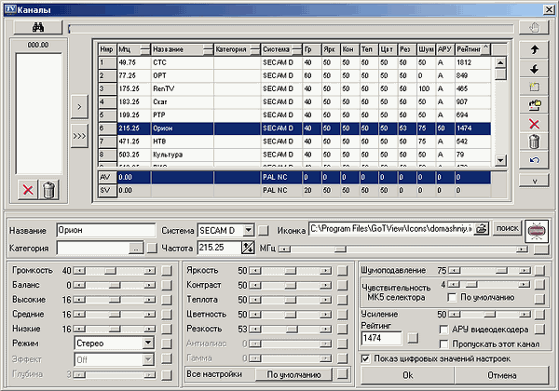
Task: Delete channel using red X in right toolbar
Action: (x=532, y=123)
